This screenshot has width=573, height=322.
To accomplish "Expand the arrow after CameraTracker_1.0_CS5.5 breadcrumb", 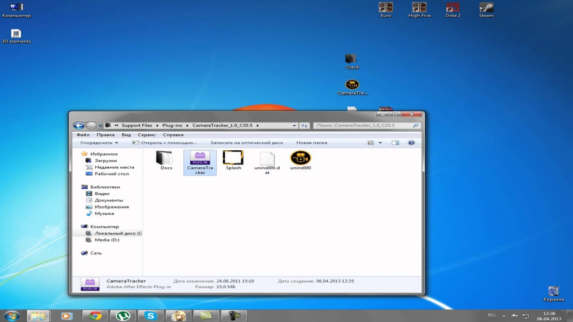I will (258, 126).
